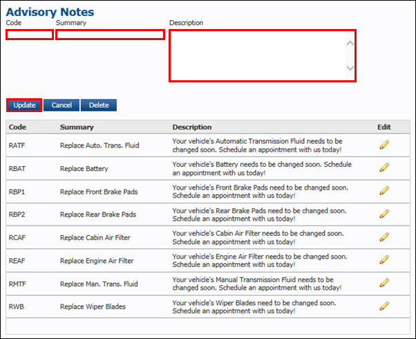Click summary Replace Auto. Trans. Fluid
Screen dimensions: 416x339
coord(100,145)
